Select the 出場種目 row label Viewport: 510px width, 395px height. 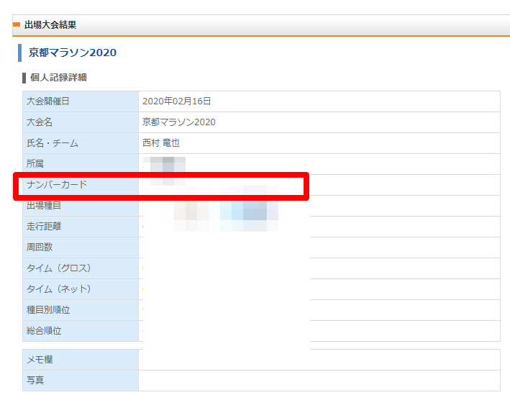pos(44,206)
